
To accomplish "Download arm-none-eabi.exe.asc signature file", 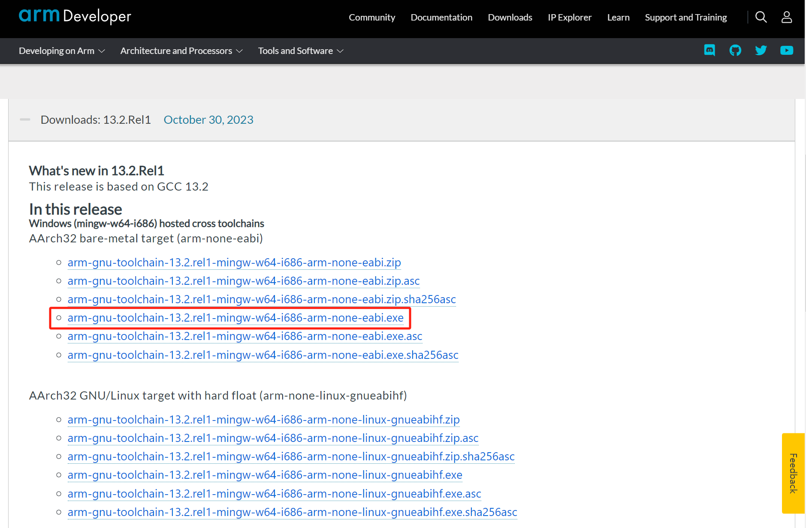I will [245, 336].
